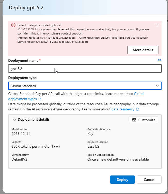
Task: Click the Service request ID value
Action: pos(64,42)
